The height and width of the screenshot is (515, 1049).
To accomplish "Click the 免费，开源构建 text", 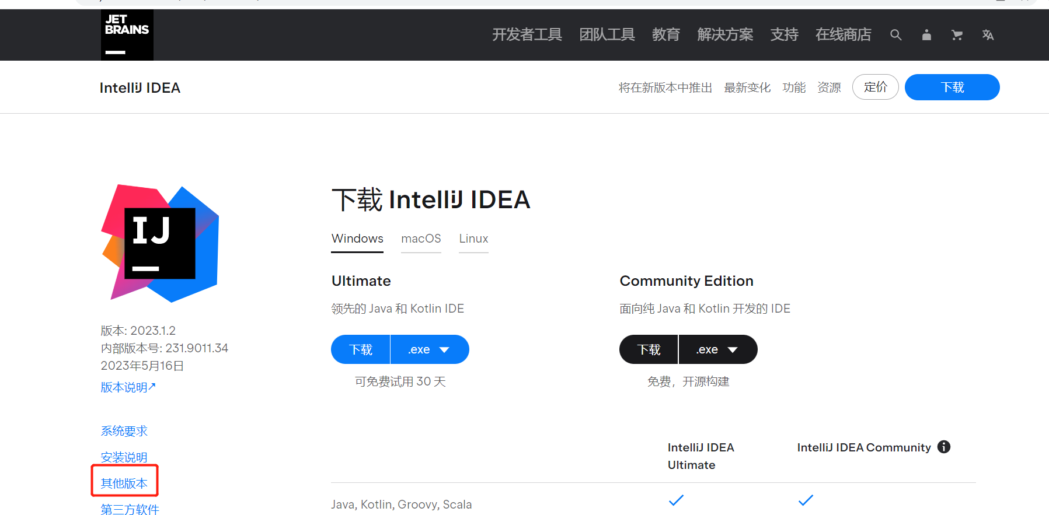I will (689, 381).
